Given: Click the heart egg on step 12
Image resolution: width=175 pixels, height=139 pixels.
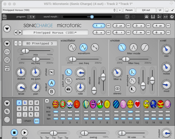Looking at the screenshot, I should tap(137, 104).
